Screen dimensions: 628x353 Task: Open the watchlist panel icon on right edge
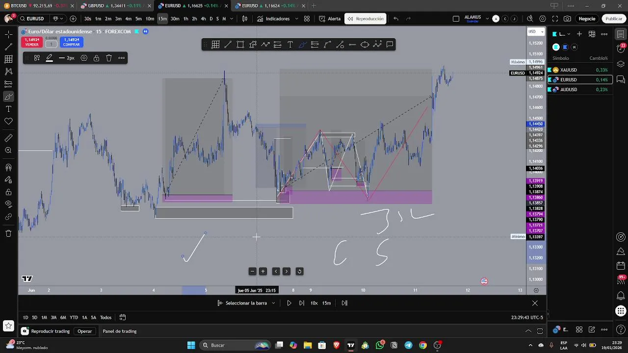coord(621,34)
